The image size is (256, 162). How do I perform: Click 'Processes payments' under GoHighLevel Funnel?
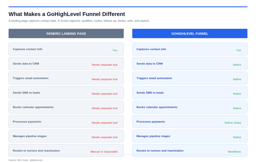coord(151,122)
